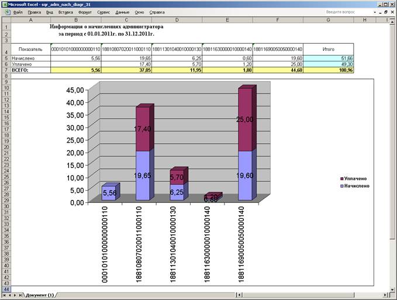This screenshot has height=300, width=397.
Task: Expand the toolbar options dropdown arrow
Action: pos(375,12)
